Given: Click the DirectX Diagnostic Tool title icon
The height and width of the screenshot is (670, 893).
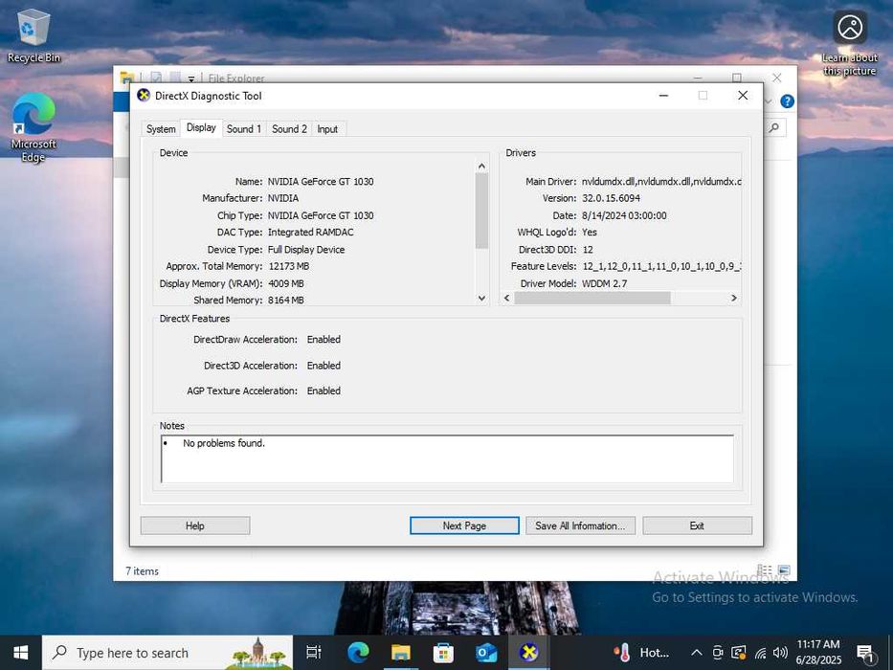Looking at the screenshot, I should 144,95.
